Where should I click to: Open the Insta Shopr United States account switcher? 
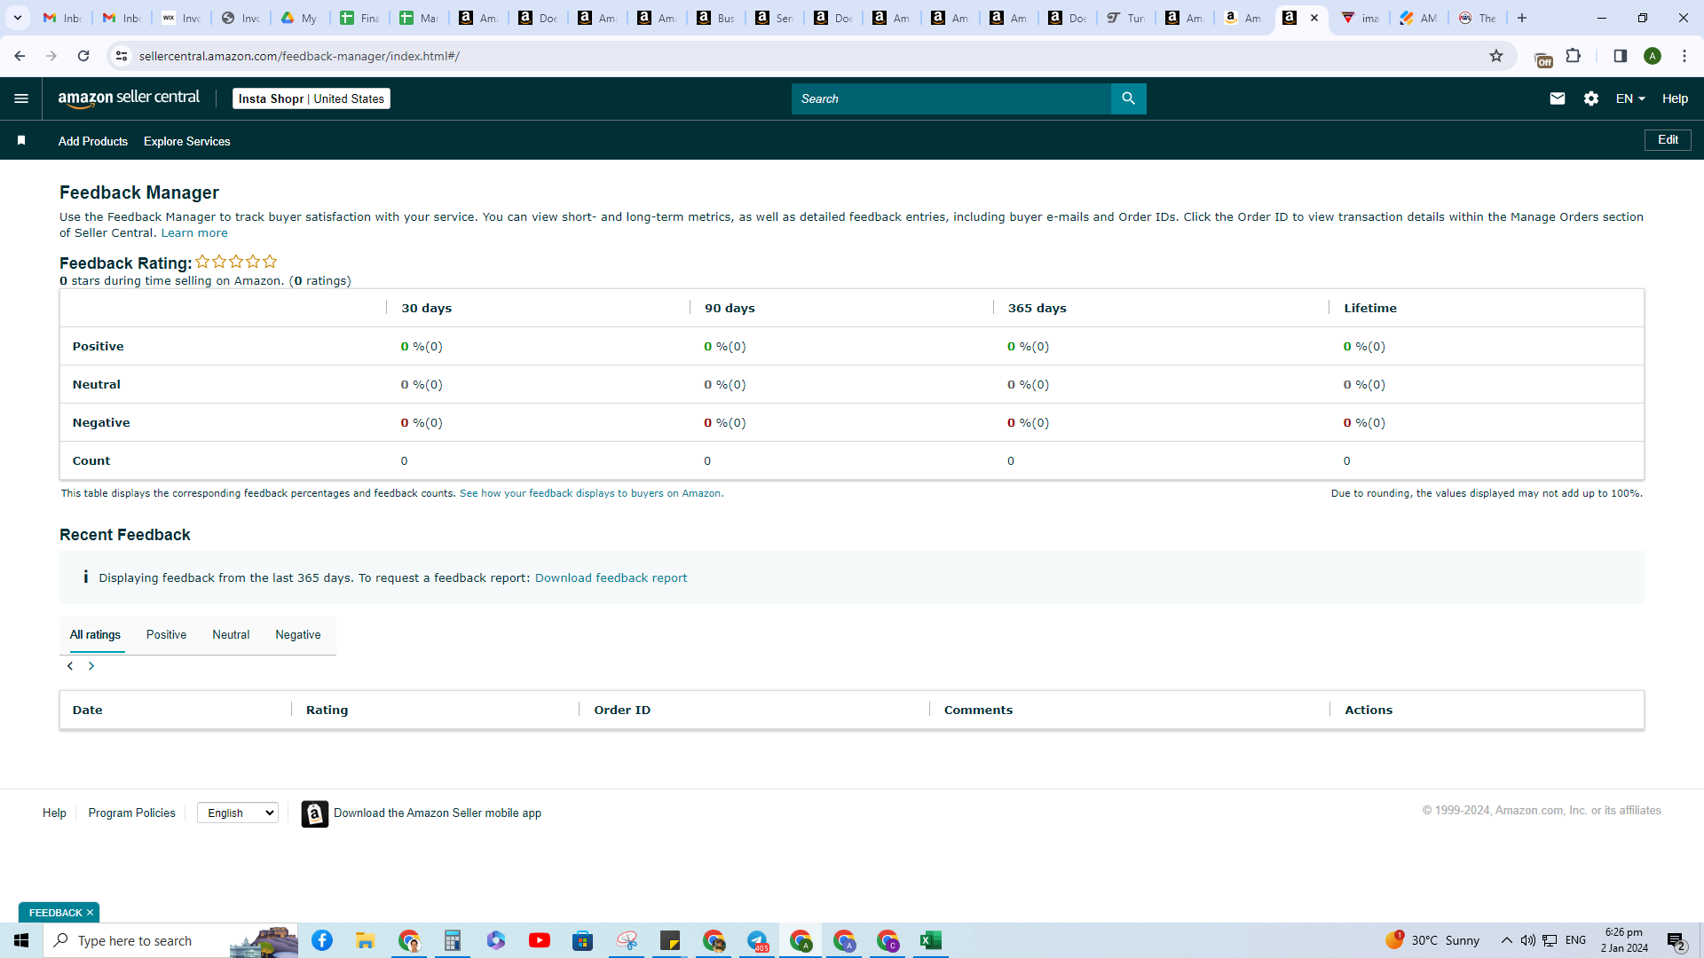(312, 98)
